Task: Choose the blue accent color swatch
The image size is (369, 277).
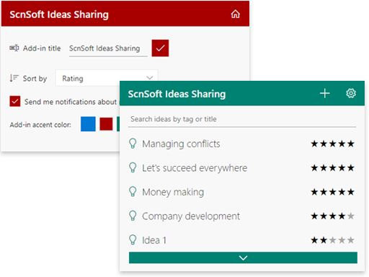Action: pos(88,124)
